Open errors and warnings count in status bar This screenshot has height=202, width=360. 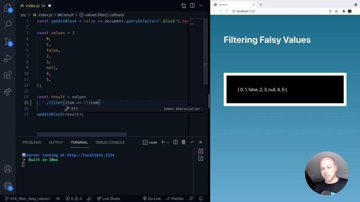(74, 199)
